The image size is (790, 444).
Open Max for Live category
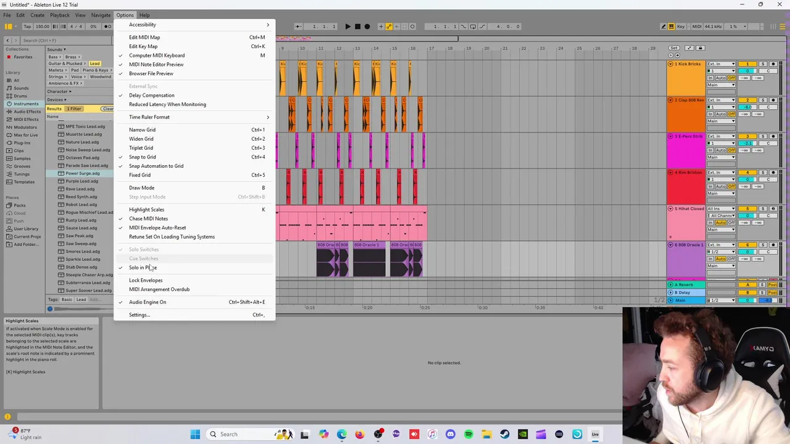click(x=25, y=135)
